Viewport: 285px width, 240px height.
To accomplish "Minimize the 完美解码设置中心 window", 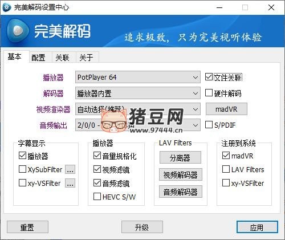I will 219,7.
